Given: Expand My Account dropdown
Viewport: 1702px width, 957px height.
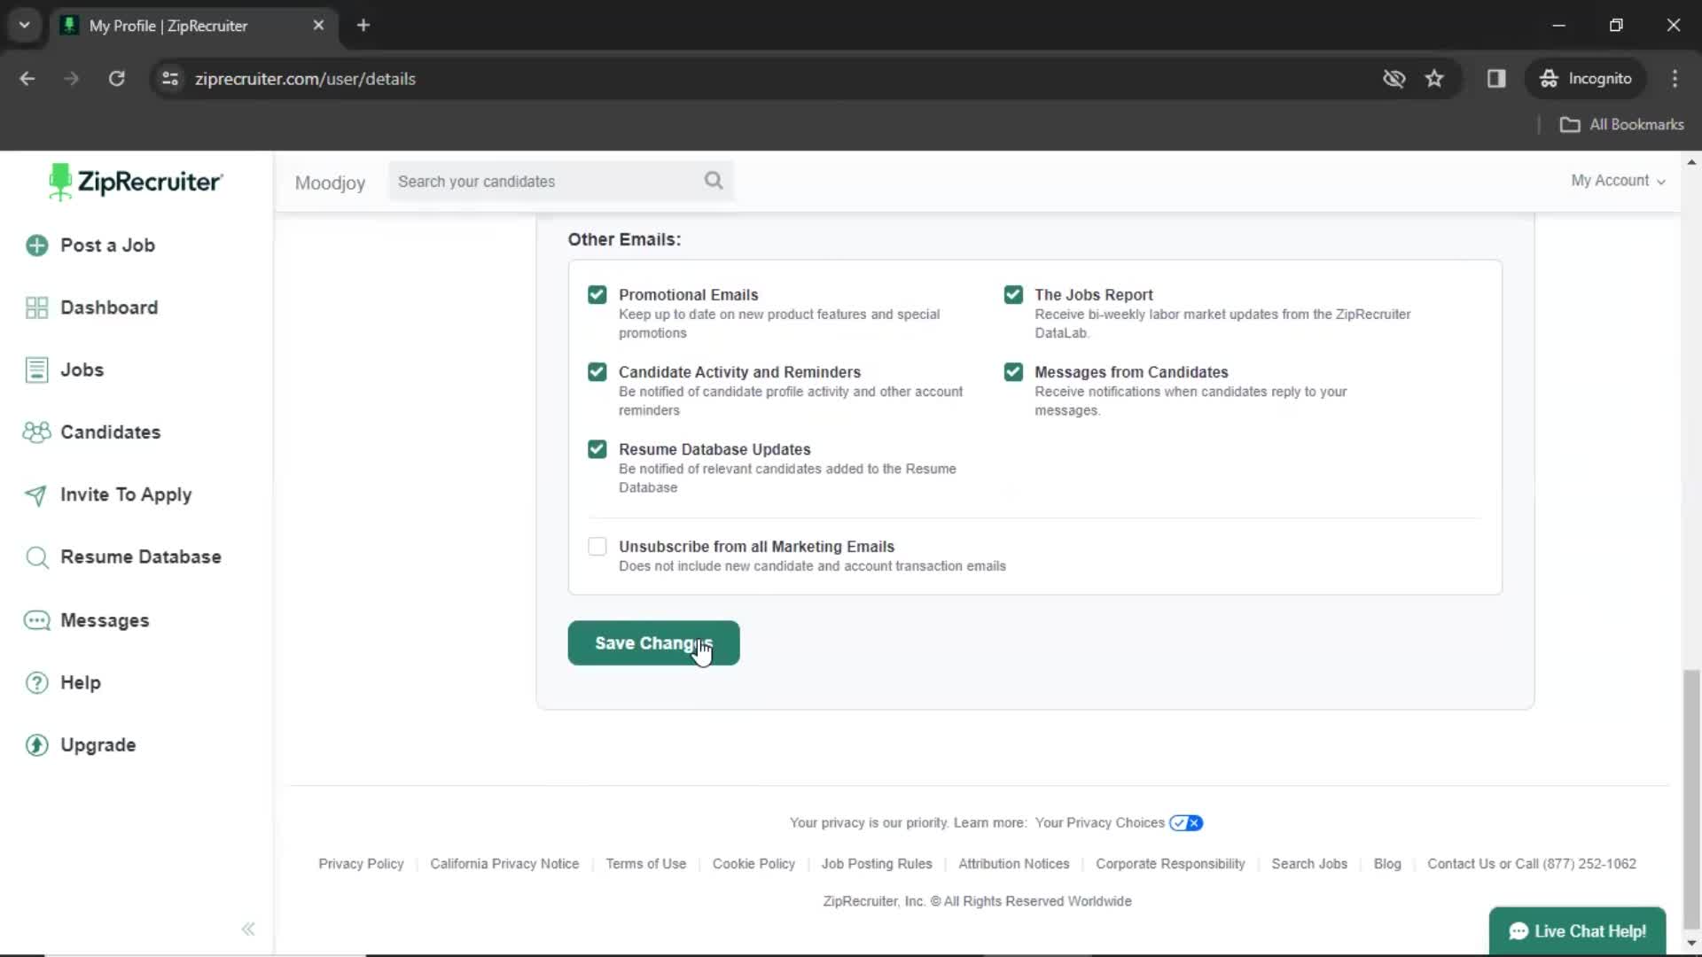Looking at the screenshot, I should pos(1617,181).
